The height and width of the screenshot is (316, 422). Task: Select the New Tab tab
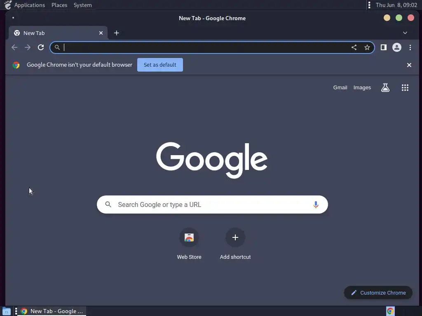click(58, 33)
